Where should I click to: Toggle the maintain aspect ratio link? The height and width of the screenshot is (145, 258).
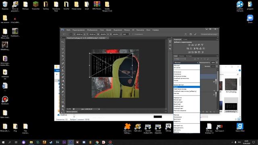[108, 34]
